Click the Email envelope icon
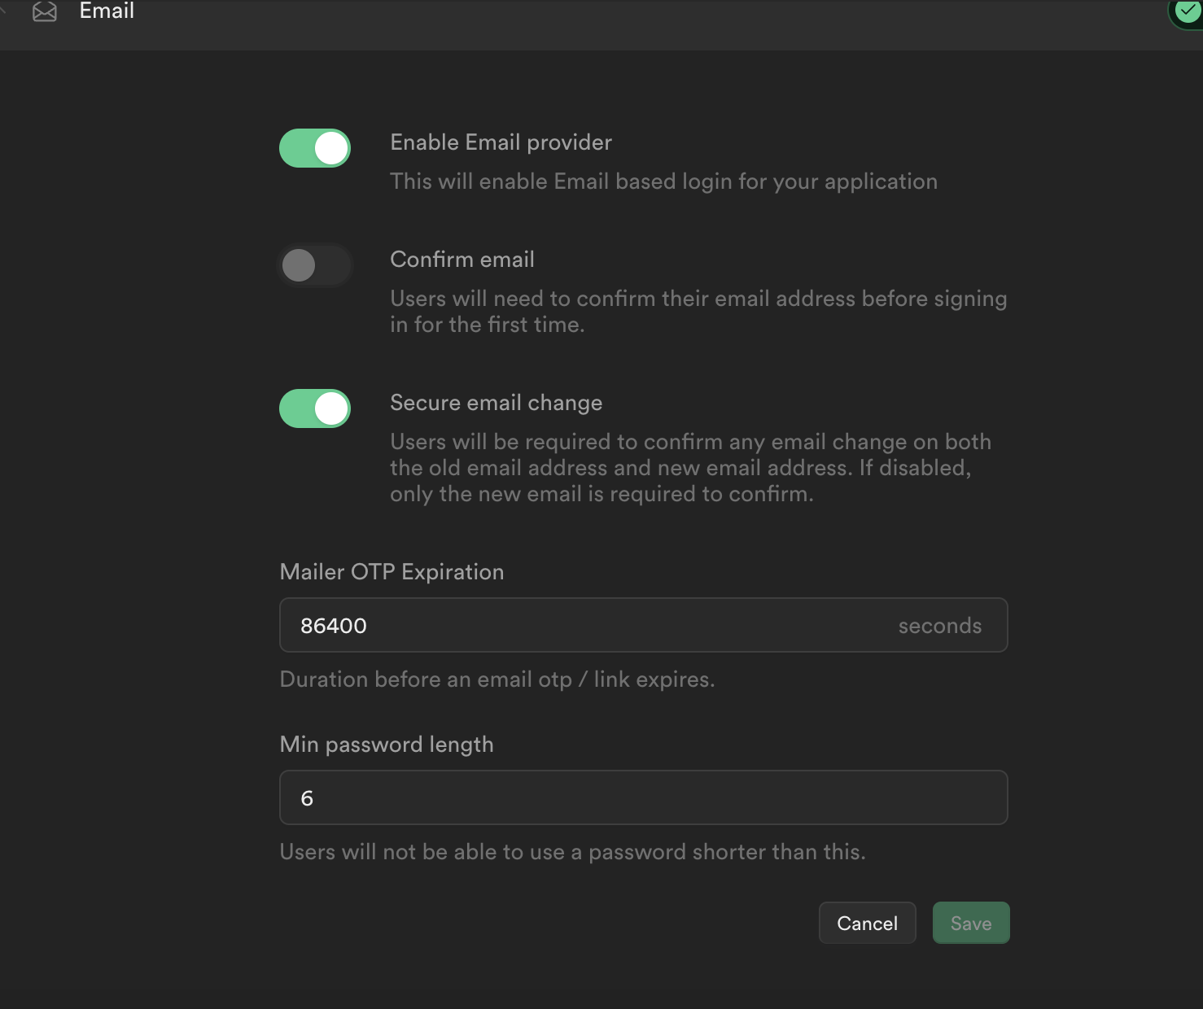The width and height of the screenshot is (1203, 1009). [44, 11]
